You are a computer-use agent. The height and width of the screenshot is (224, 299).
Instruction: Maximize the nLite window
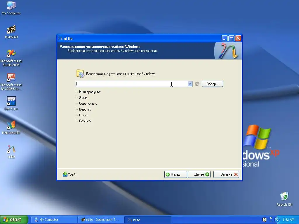[x=231, y=38]
